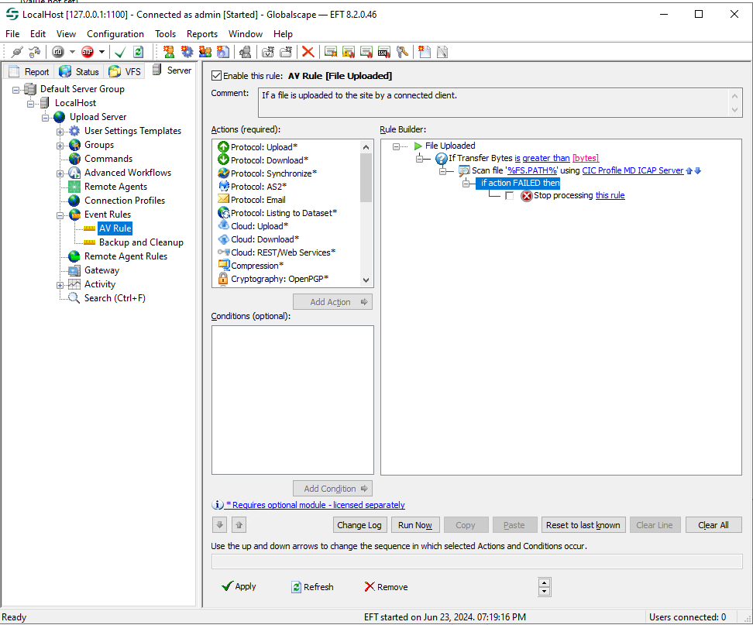The width and height of the screenshot is (753, 625).
Task: Click the new user settings template gear icon
Action: 187,52
